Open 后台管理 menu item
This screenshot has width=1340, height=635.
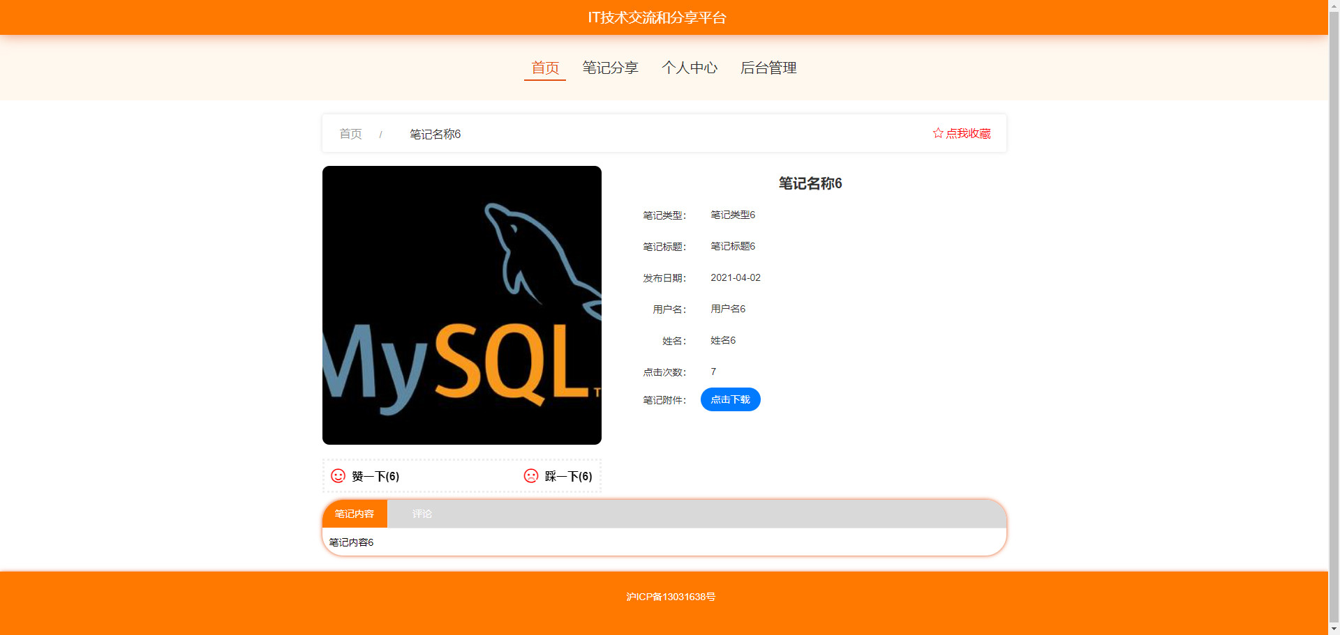pyautogui.click(x=768, y=68)
